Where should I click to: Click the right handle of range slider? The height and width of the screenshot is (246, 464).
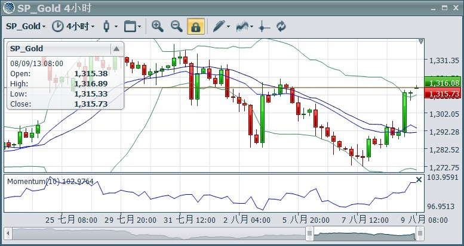(420, 233)
